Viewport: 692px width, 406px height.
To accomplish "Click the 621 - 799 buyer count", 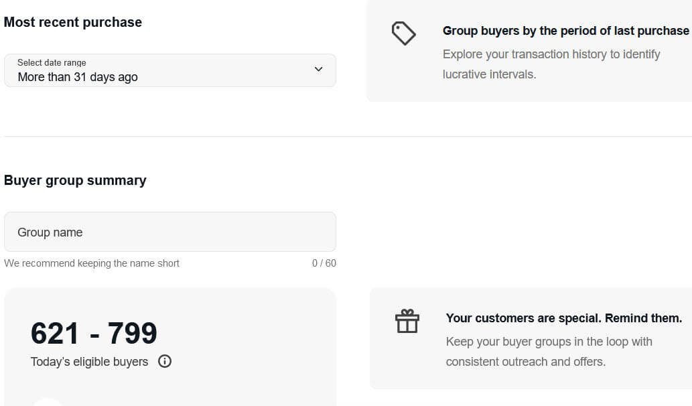I will [94, 333].
